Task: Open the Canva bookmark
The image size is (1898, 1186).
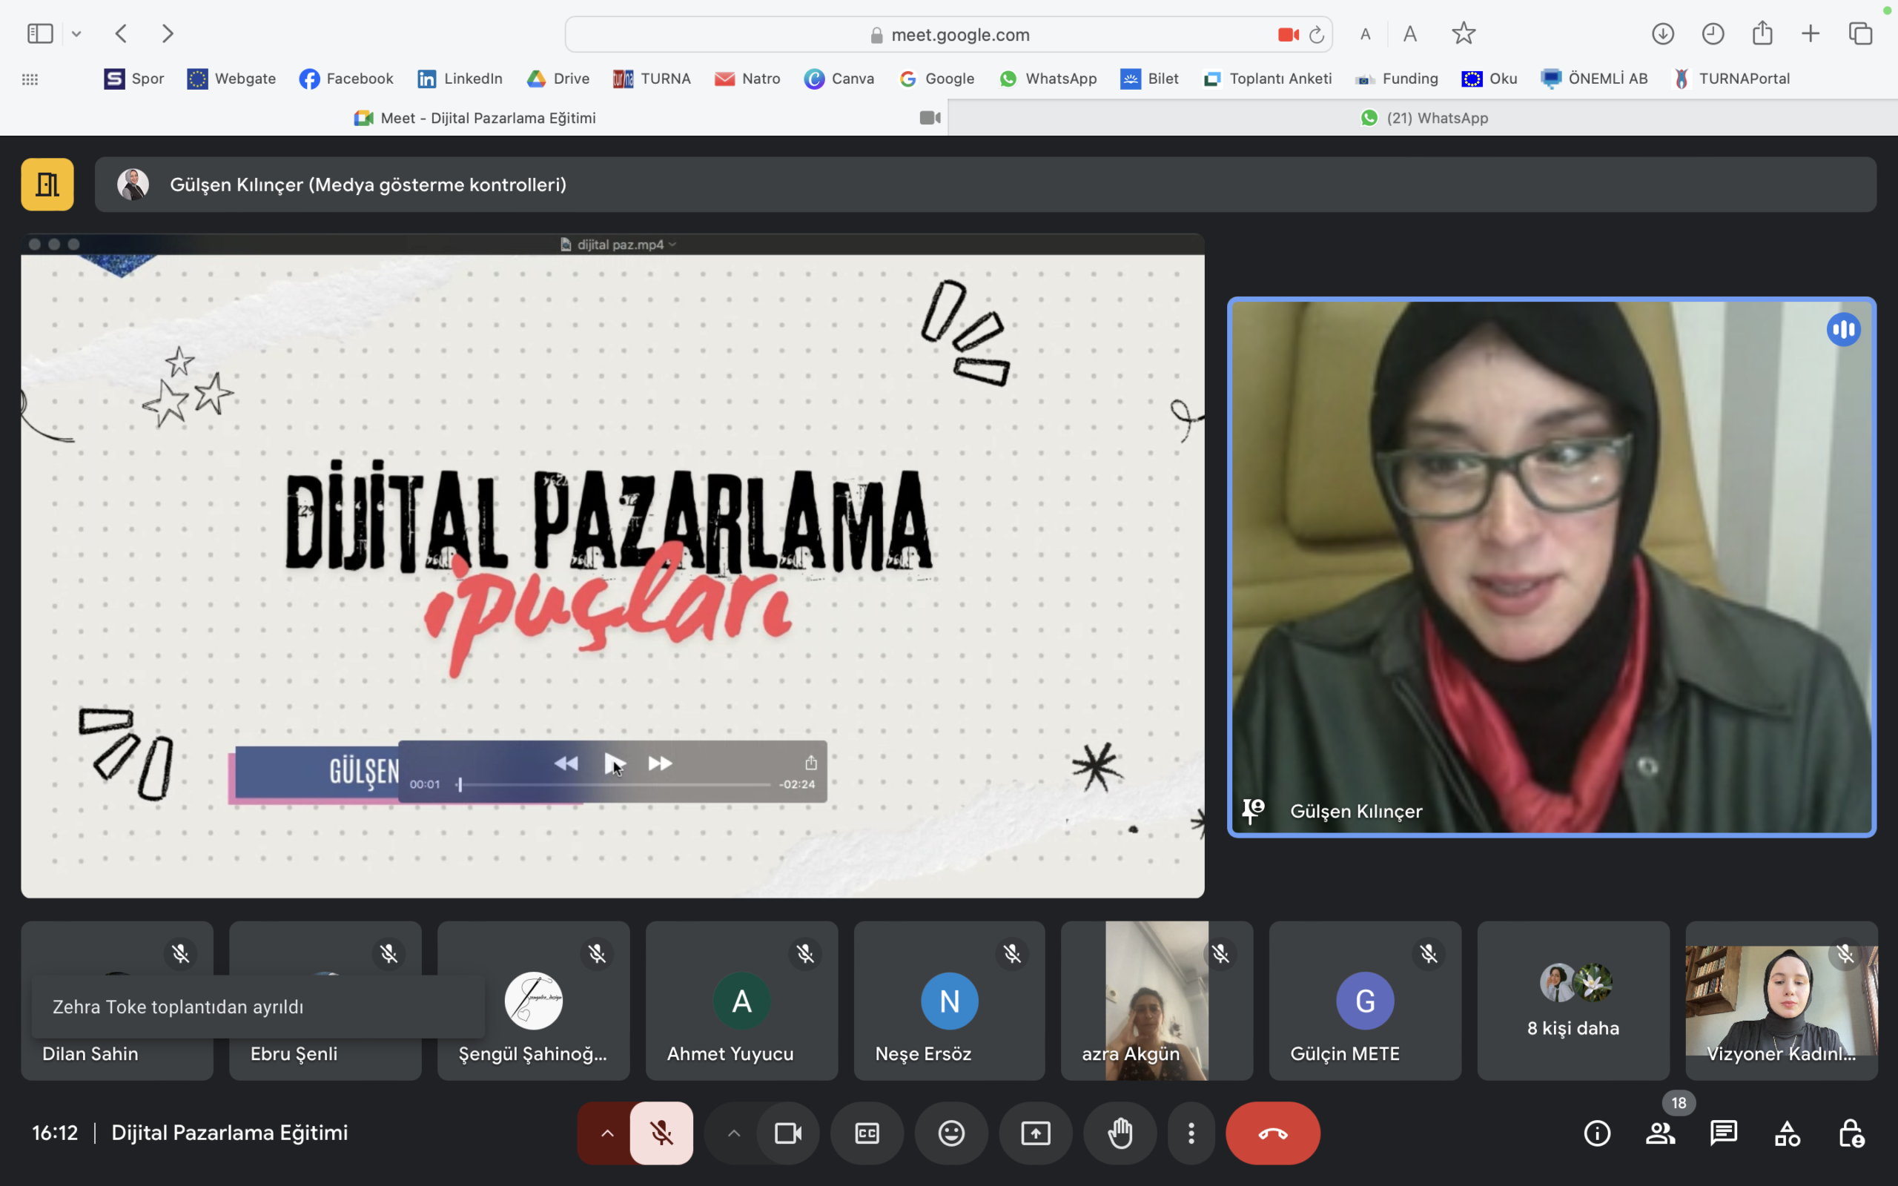Action: point(839,79)
